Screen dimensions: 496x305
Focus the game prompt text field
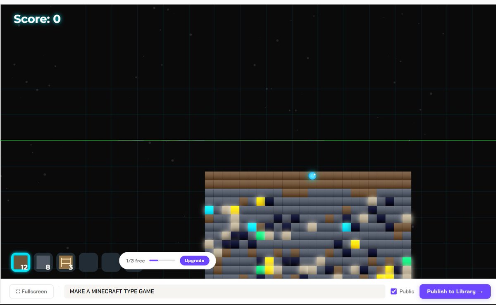(x=225, y=291)
